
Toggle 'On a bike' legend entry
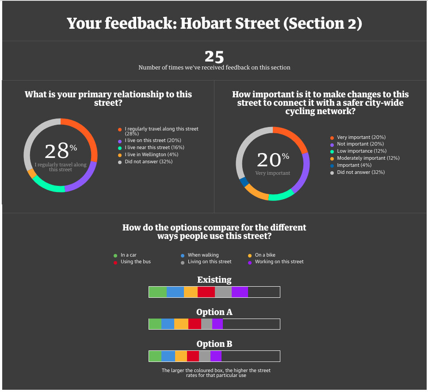coord(265,255)
